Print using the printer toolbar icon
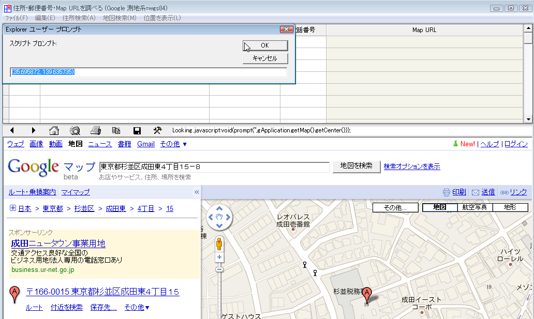The height and width of the screenshot is (319, 534). tap(96, 130)
